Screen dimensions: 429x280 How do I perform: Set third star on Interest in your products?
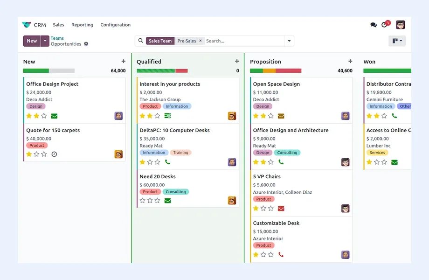(x=157, y=116)
